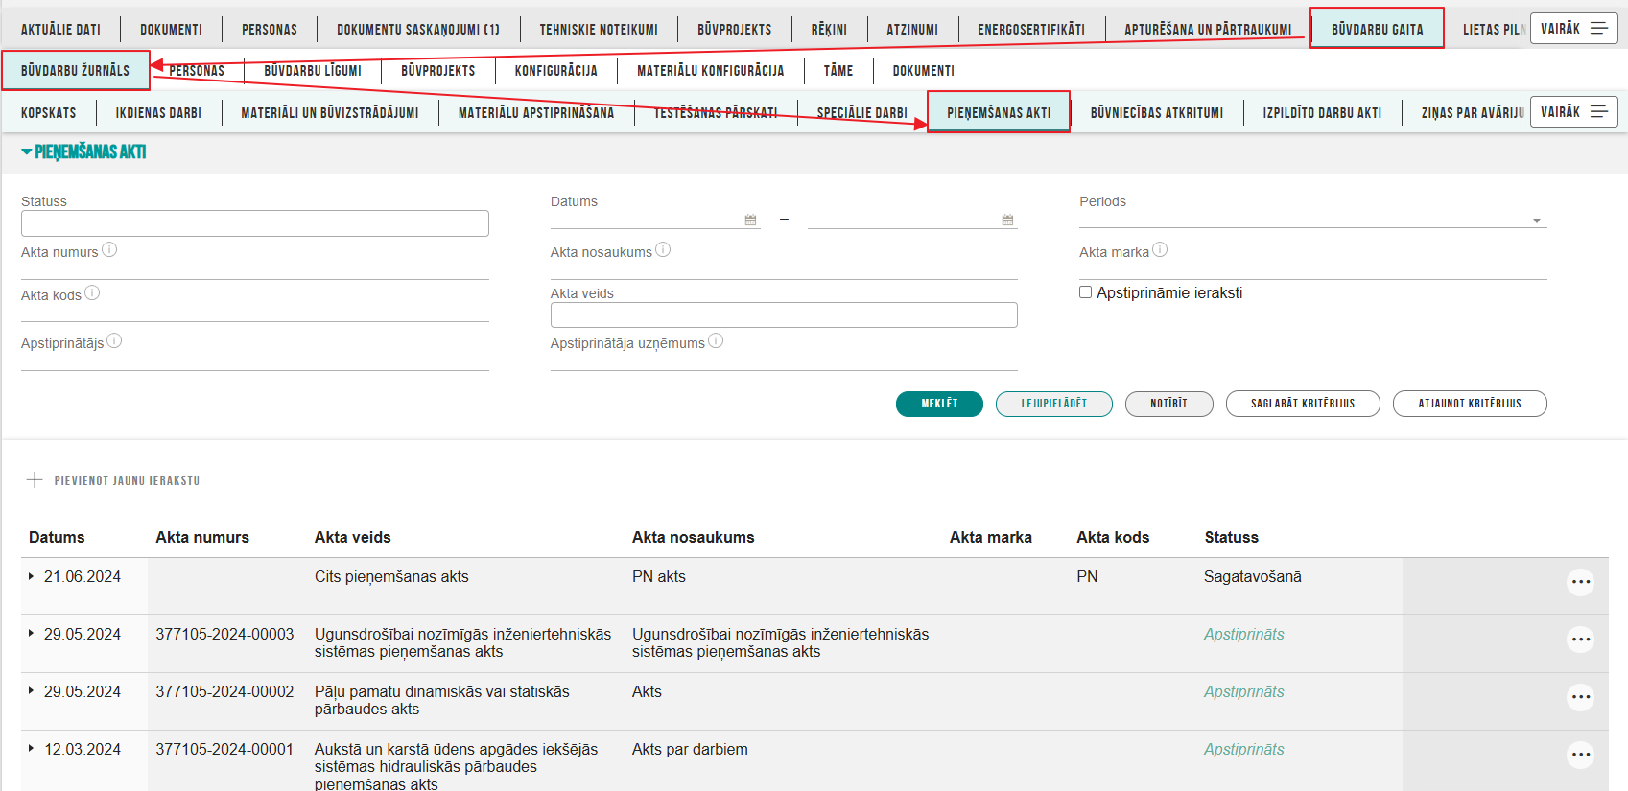Viewport: 1628px width, 791px height.
Task: Click plus icon to add new record
Action: pos(35,480)
